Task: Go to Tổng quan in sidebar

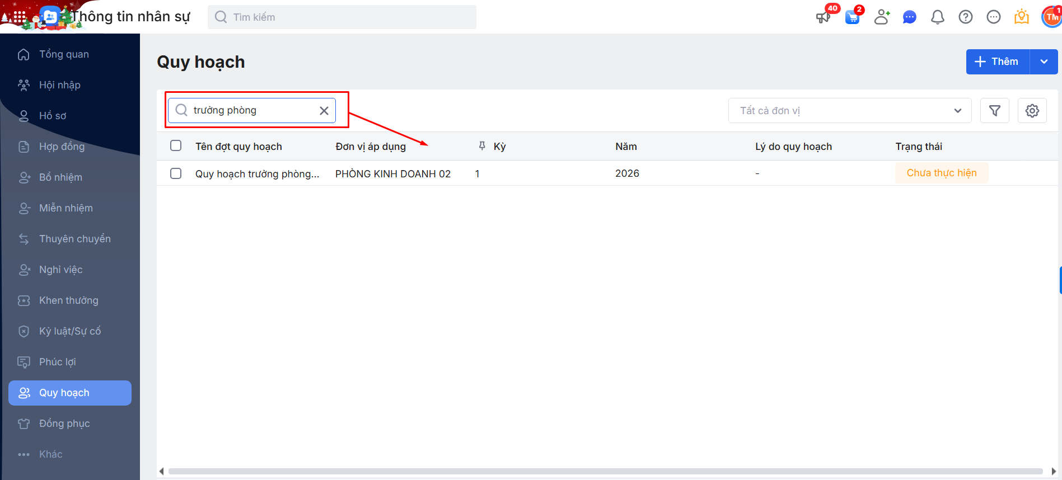Action: pos(70,54)
